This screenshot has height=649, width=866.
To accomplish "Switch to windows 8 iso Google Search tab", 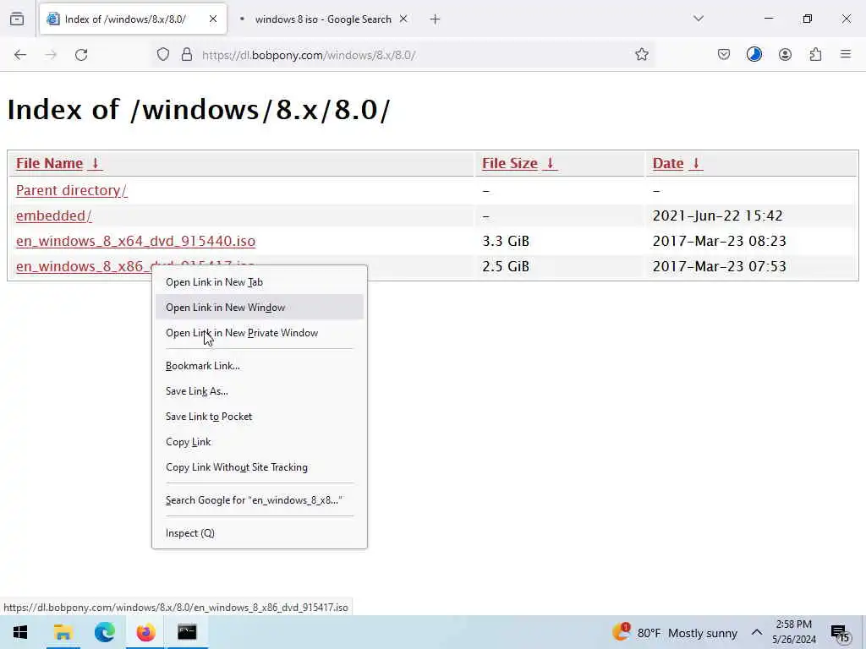I will (323, 19).
